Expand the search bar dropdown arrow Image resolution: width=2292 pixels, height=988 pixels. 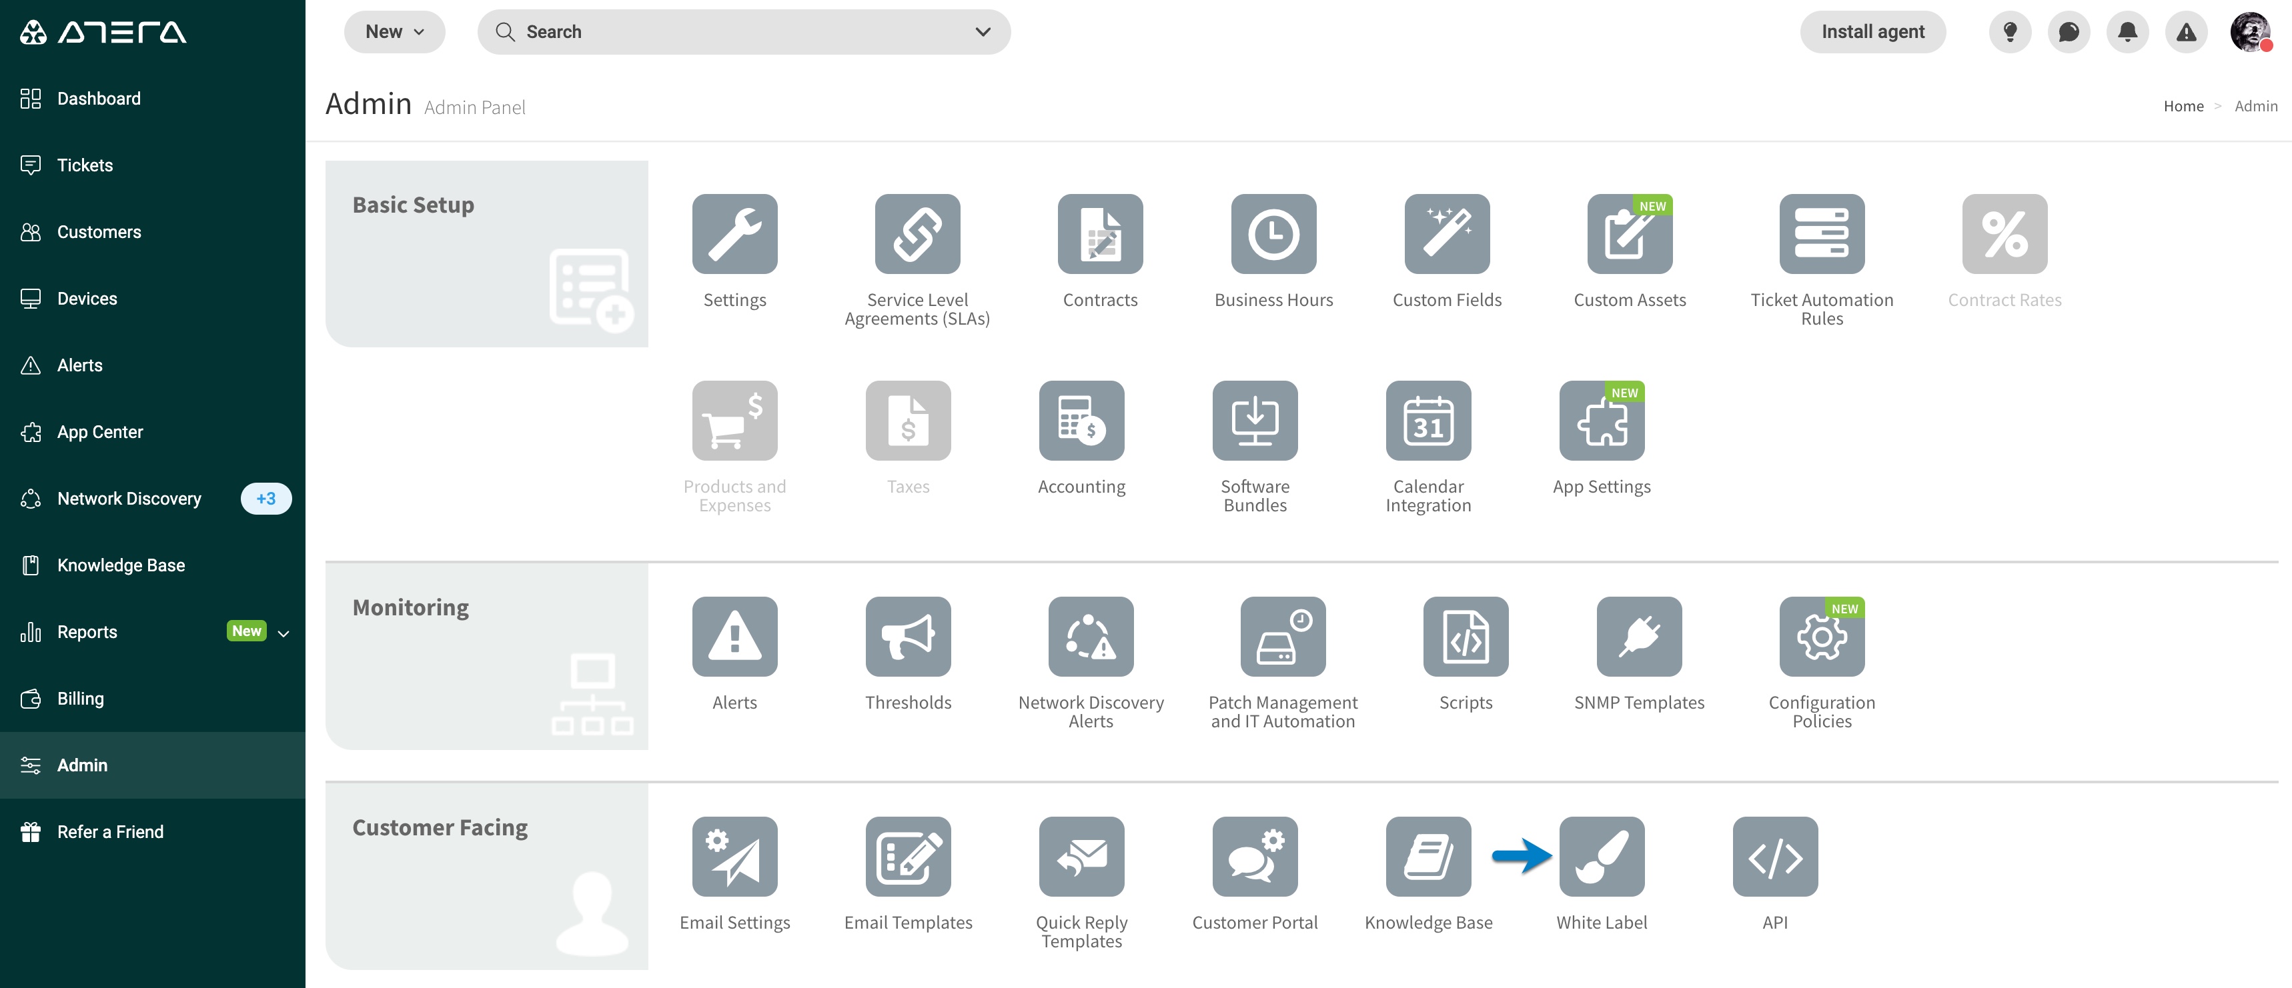(983, 32)
